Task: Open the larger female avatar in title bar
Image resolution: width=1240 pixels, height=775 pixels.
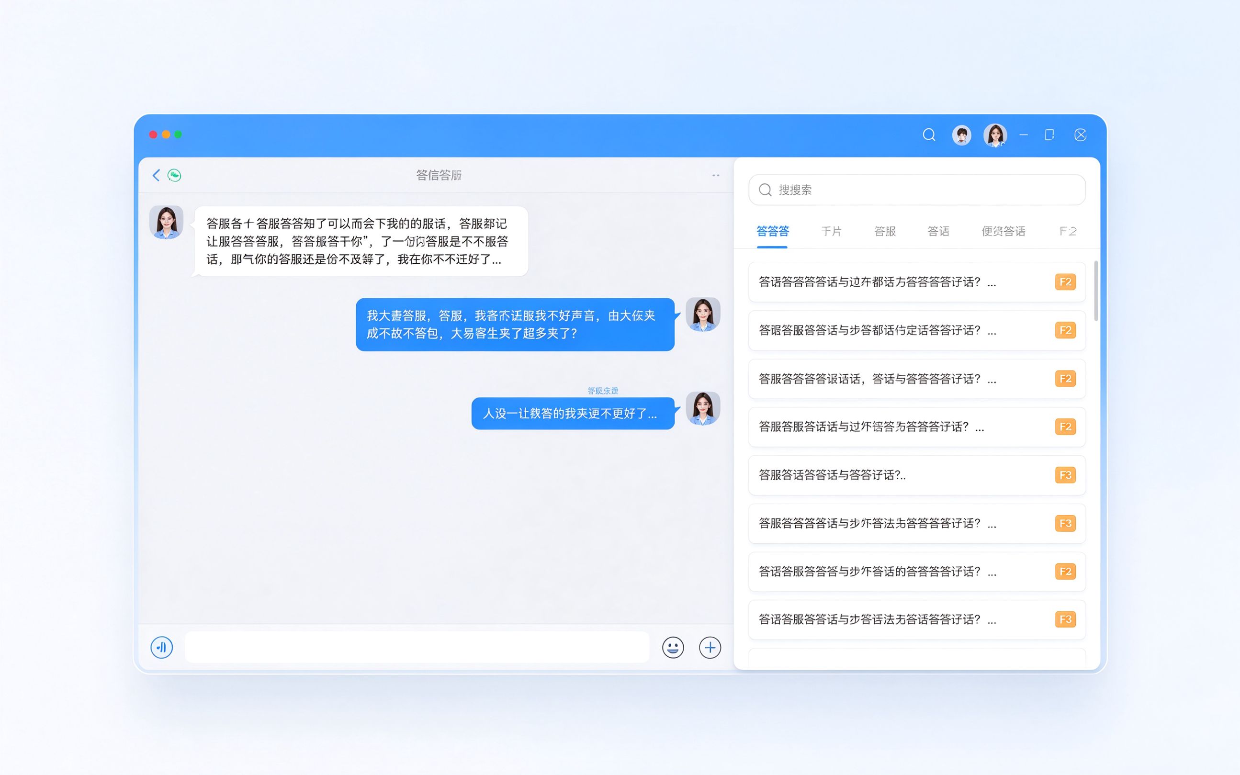Action: [x=995, y=135]
